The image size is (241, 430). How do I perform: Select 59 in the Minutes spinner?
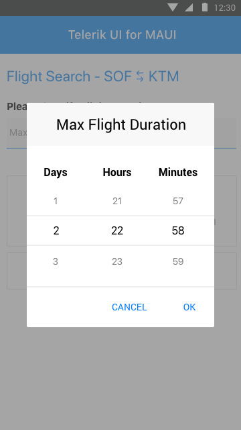[178, 261]
